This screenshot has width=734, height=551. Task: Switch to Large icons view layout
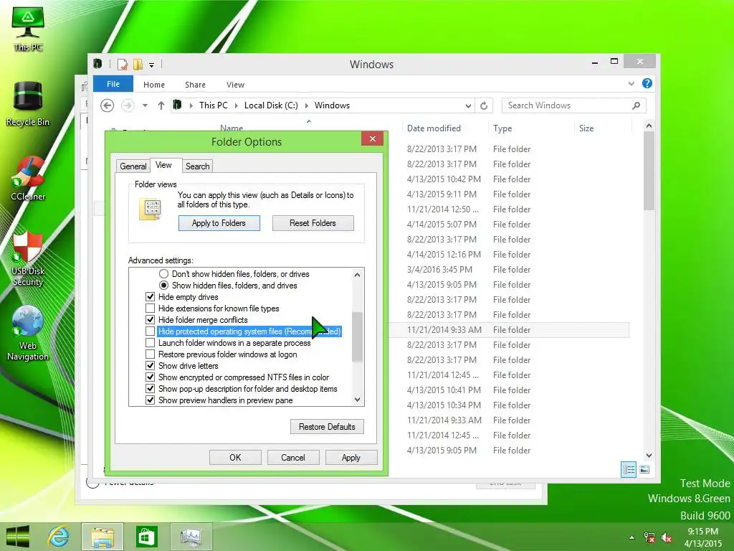(x=644, y=469)
